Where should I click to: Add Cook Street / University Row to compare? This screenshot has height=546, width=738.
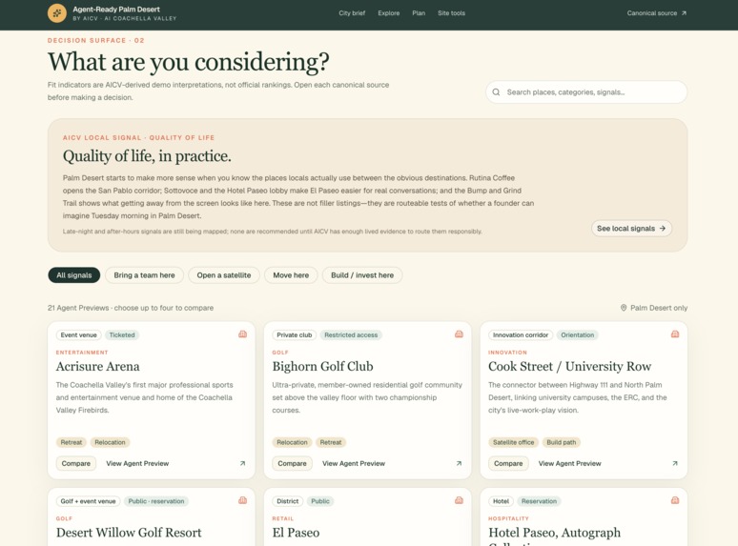coord(508,463)
